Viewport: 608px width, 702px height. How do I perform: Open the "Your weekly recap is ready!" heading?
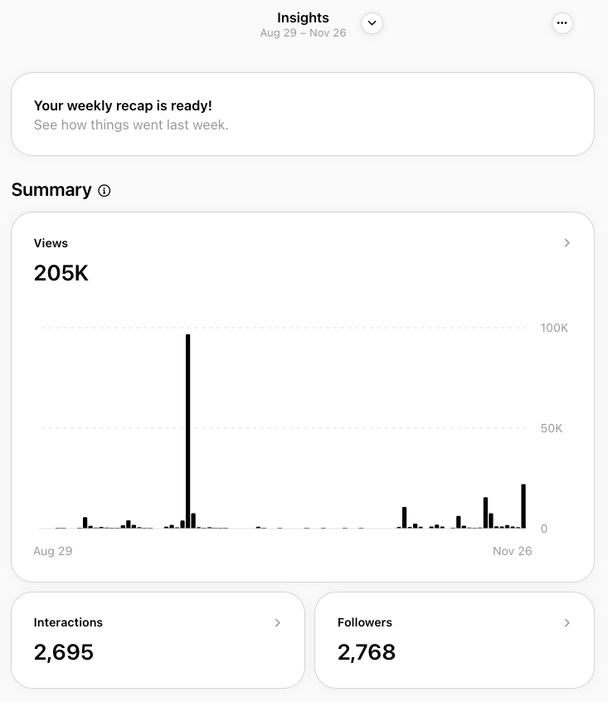(x=123, y=106)
